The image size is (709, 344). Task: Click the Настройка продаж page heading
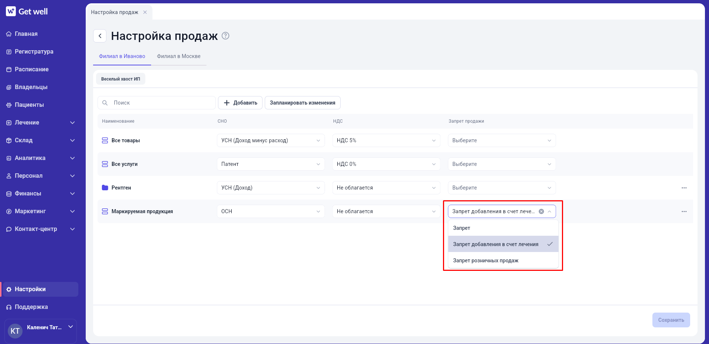164,36
